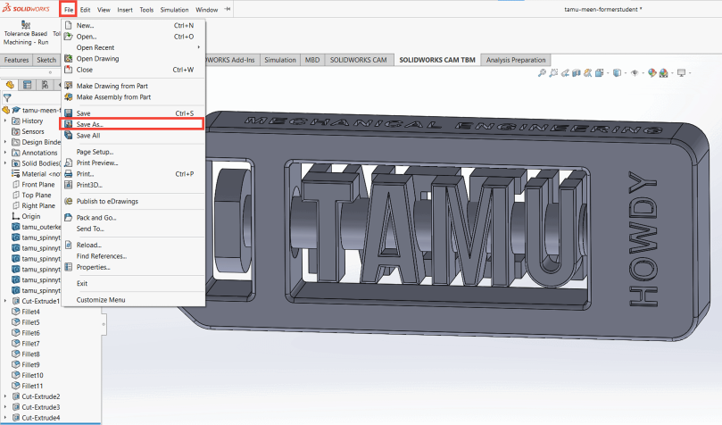Click the Dynamic Annotation Views icon
Viewport: 722px width, 425px height.
[x=587, y=72]
